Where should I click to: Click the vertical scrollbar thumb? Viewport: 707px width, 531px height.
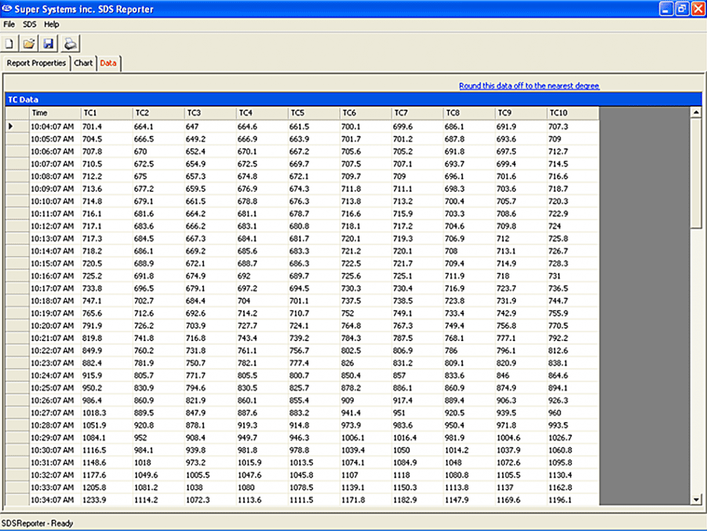point(696,173)
